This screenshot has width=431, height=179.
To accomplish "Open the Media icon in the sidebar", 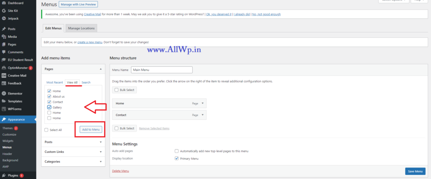I will point(4,37).
